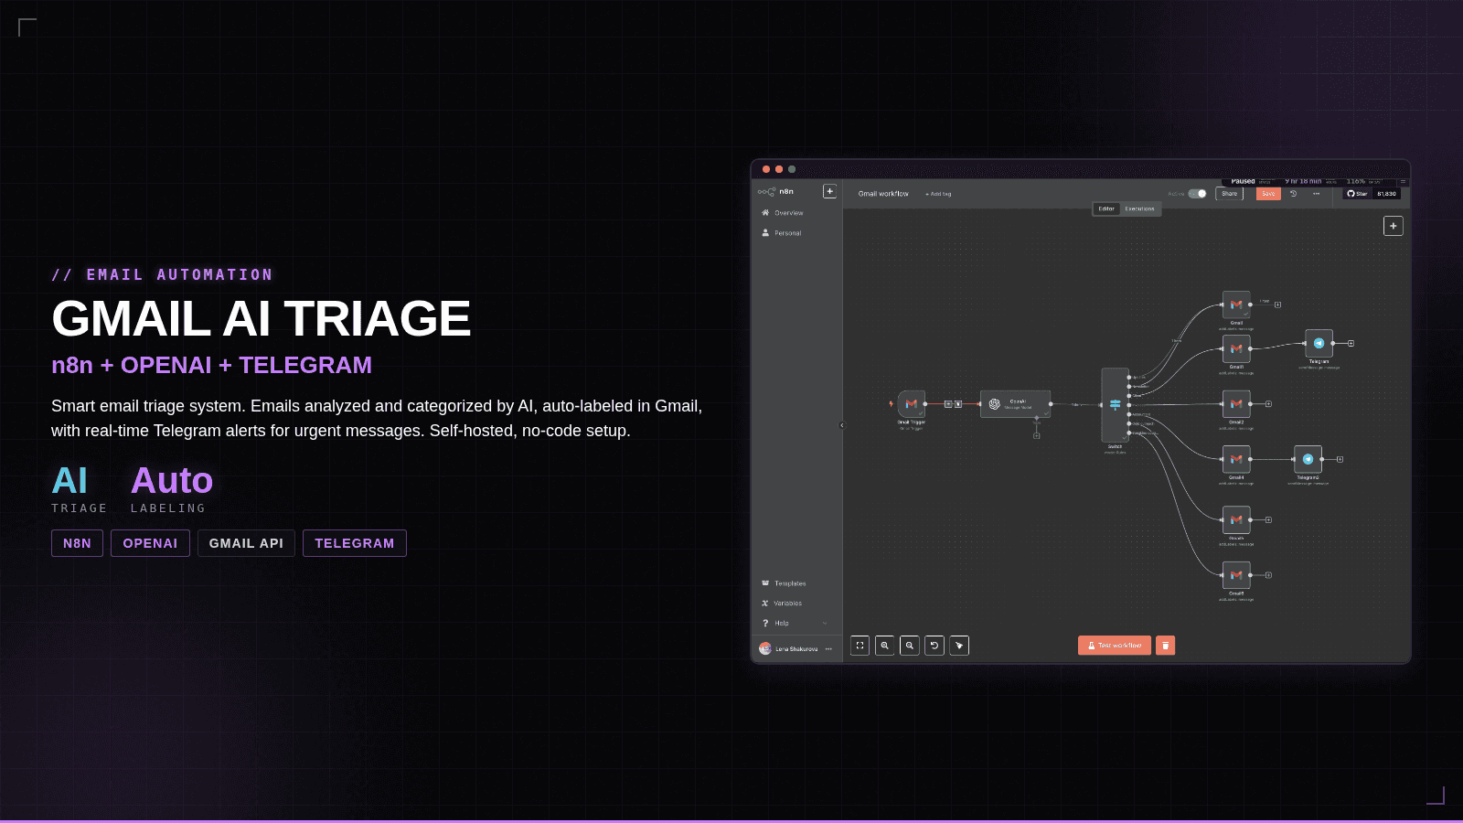Collapse the left sidebar arrow
The height and width of the screenshot is (823, 1463).
(842, 425)
